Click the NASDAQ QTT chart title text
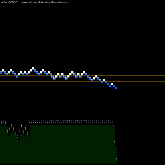This screenshot has height=165, width=165. click(x=35, y=2)
